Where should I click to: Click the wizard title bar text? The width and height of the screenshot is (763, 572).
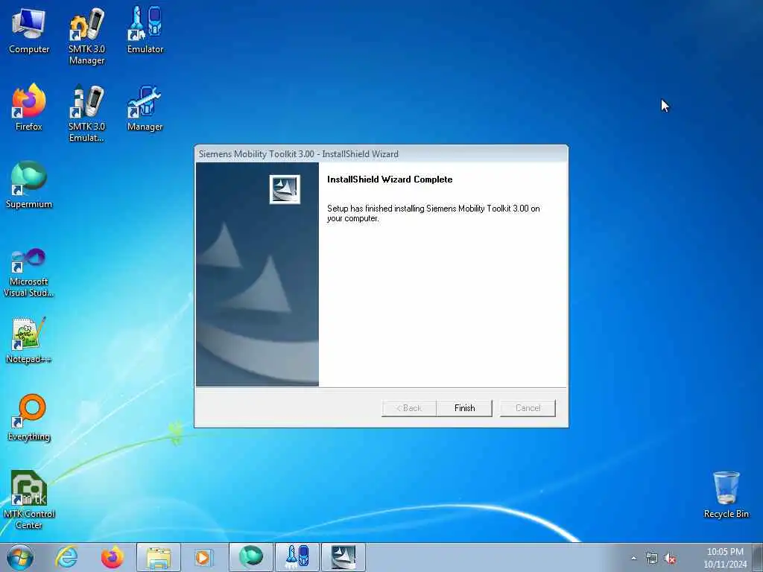(x=298, y=153)
